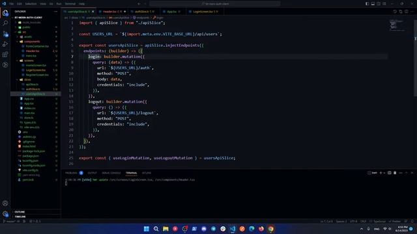Image resolution: width=417 pixels, height=234 pixels.
Task: Click the command center search field
Action: coord(214,4)
